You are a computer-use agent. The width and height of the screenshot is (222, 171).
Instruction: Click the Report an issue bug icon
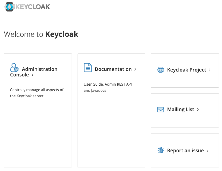point(161,150)
